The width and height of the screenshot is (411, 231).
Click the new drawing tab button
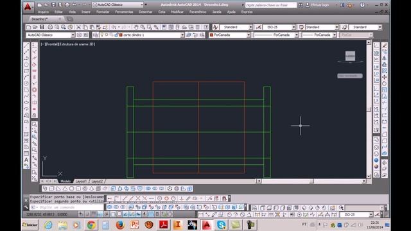(x=70, y=19)
